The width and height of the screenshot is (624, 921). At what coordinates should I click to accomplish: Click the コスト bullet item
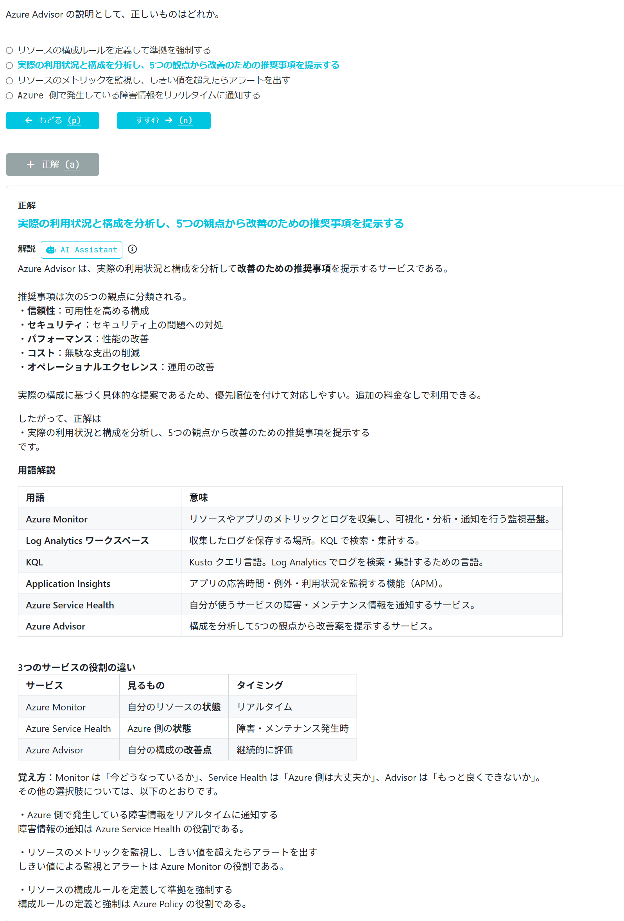pos(79,353)
